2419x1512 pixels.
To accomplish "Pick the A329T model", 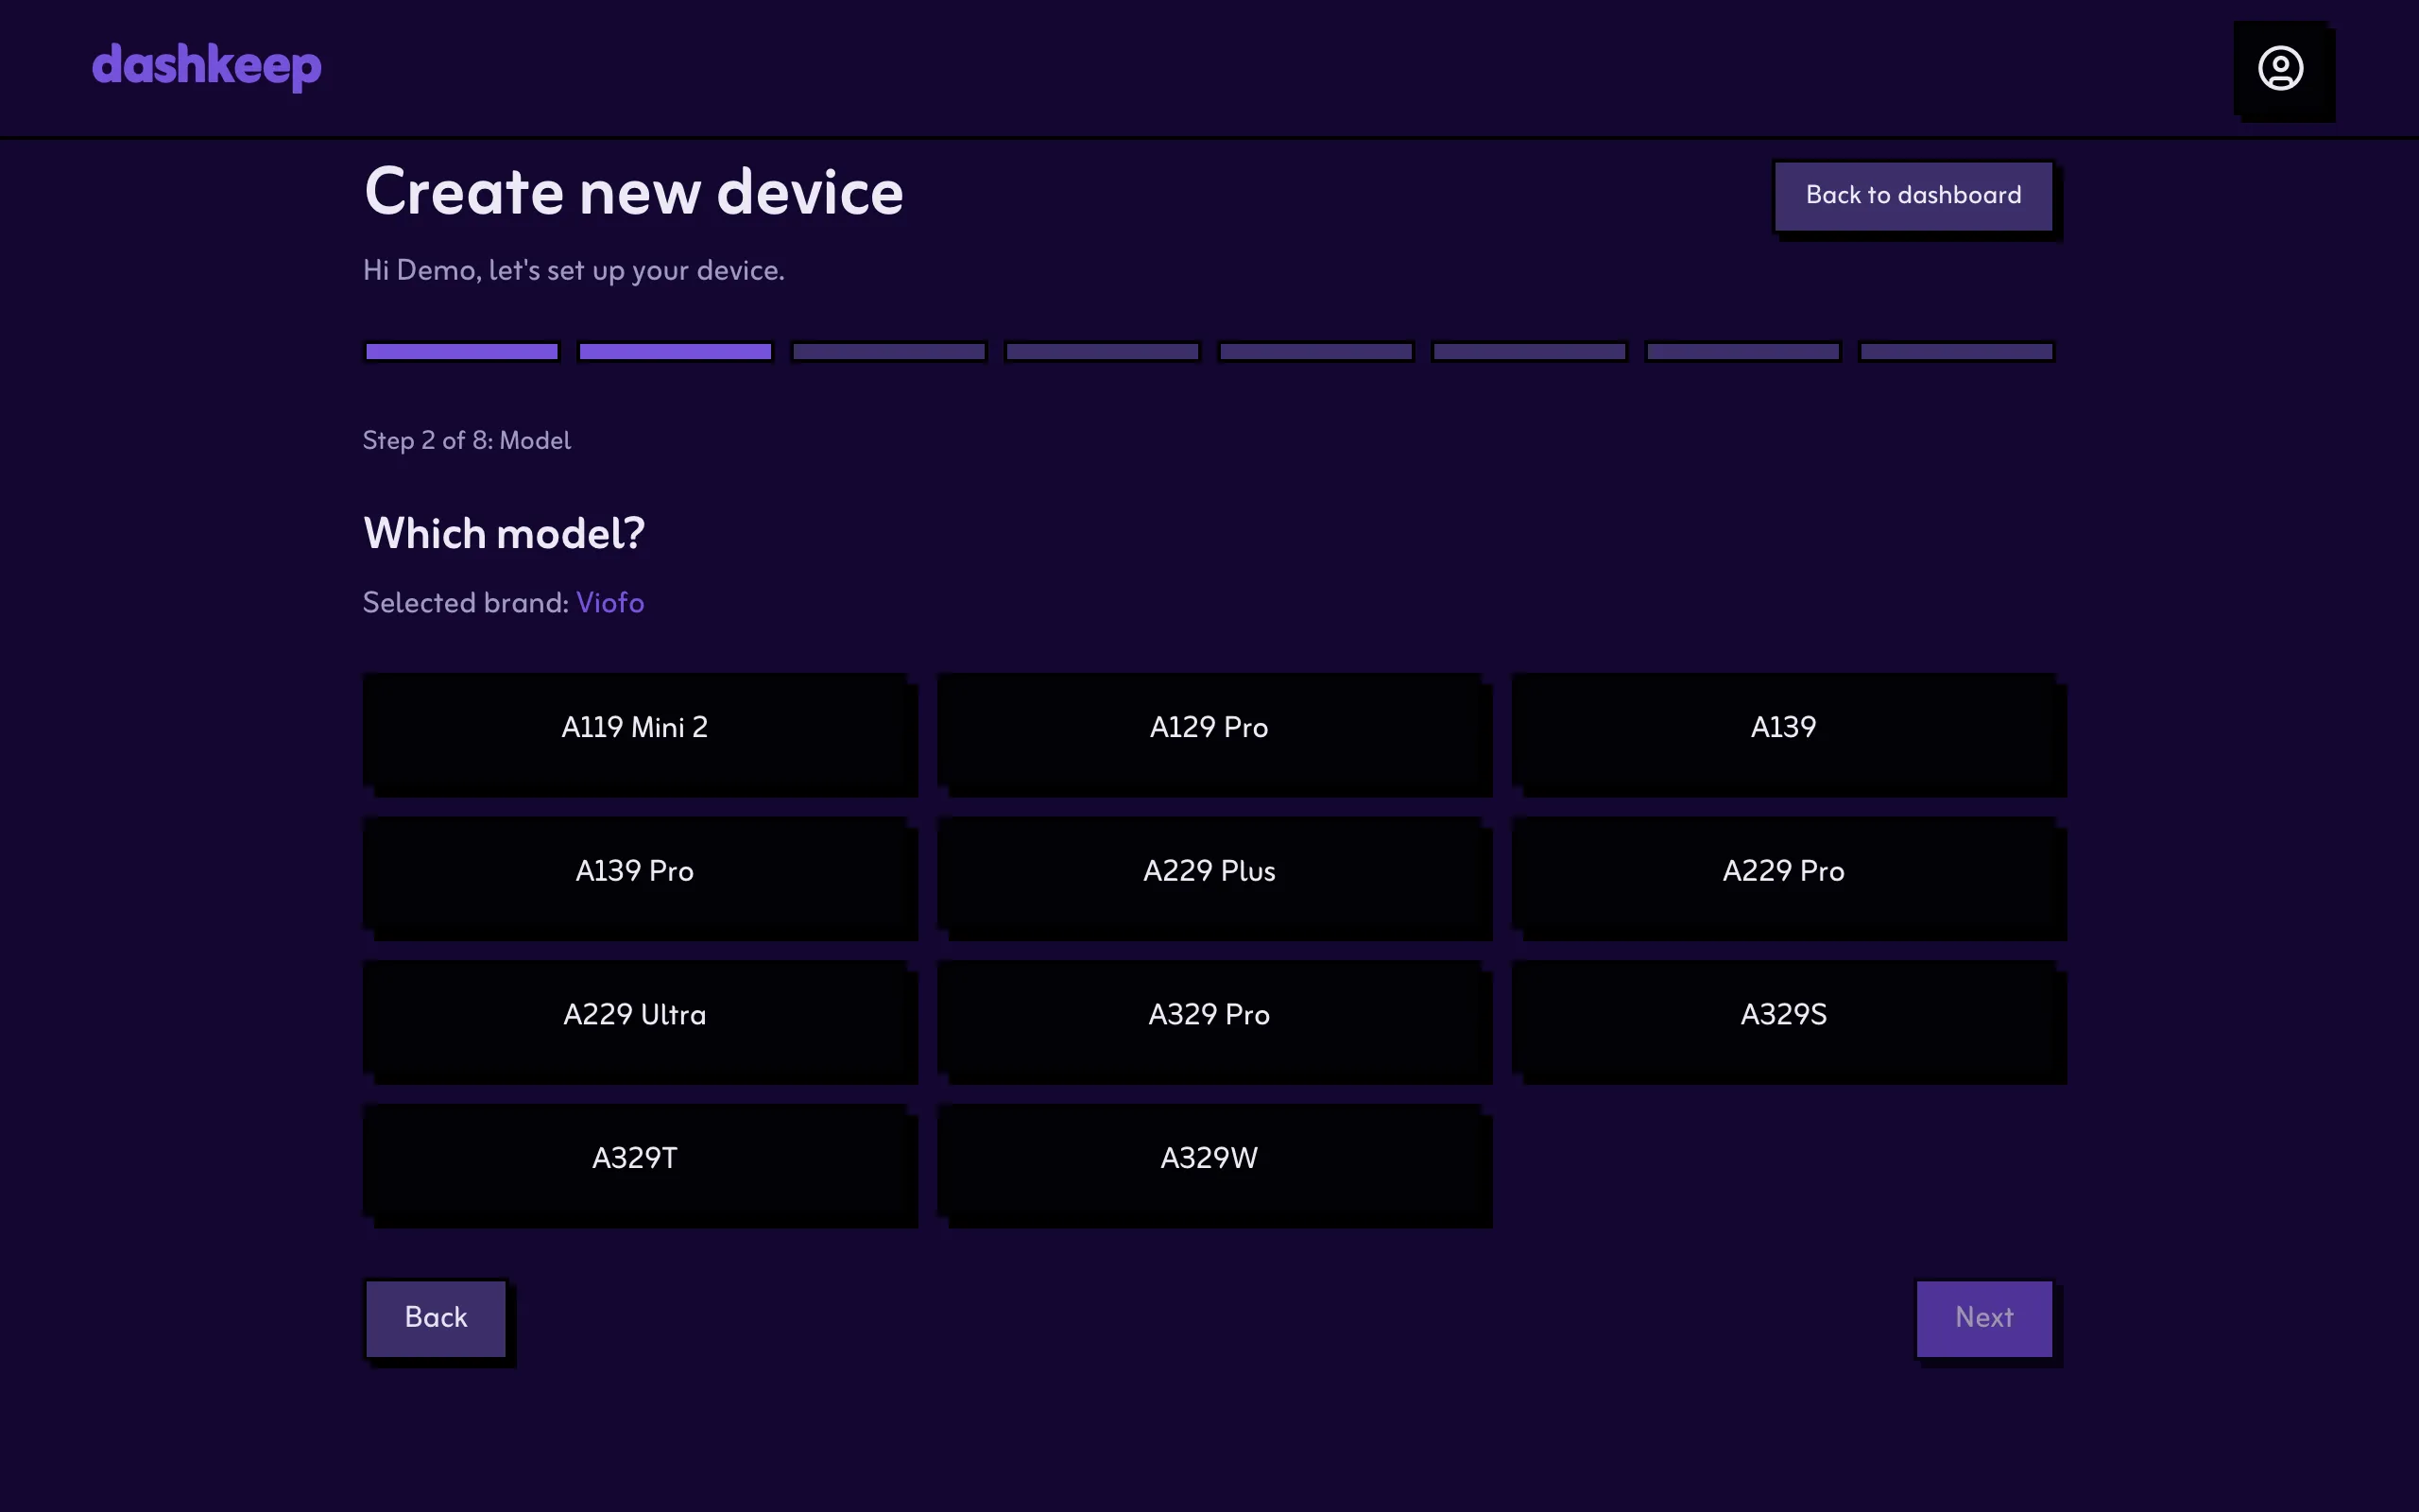I will tap(635, 1160).
